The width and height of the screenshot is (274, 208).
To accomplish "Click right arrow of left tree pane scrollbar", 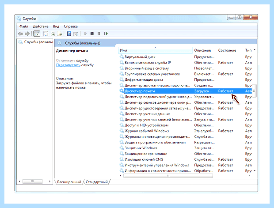I will pos(50,182).
